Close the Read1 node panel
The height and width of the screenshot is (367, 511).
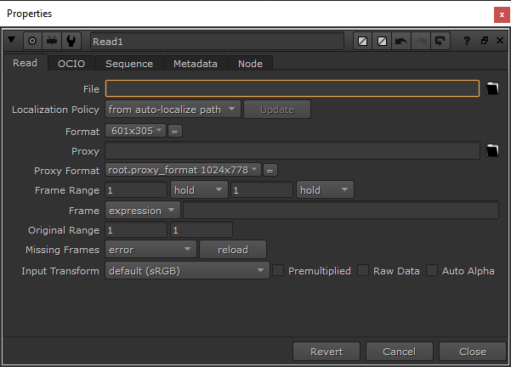point(500,41)
